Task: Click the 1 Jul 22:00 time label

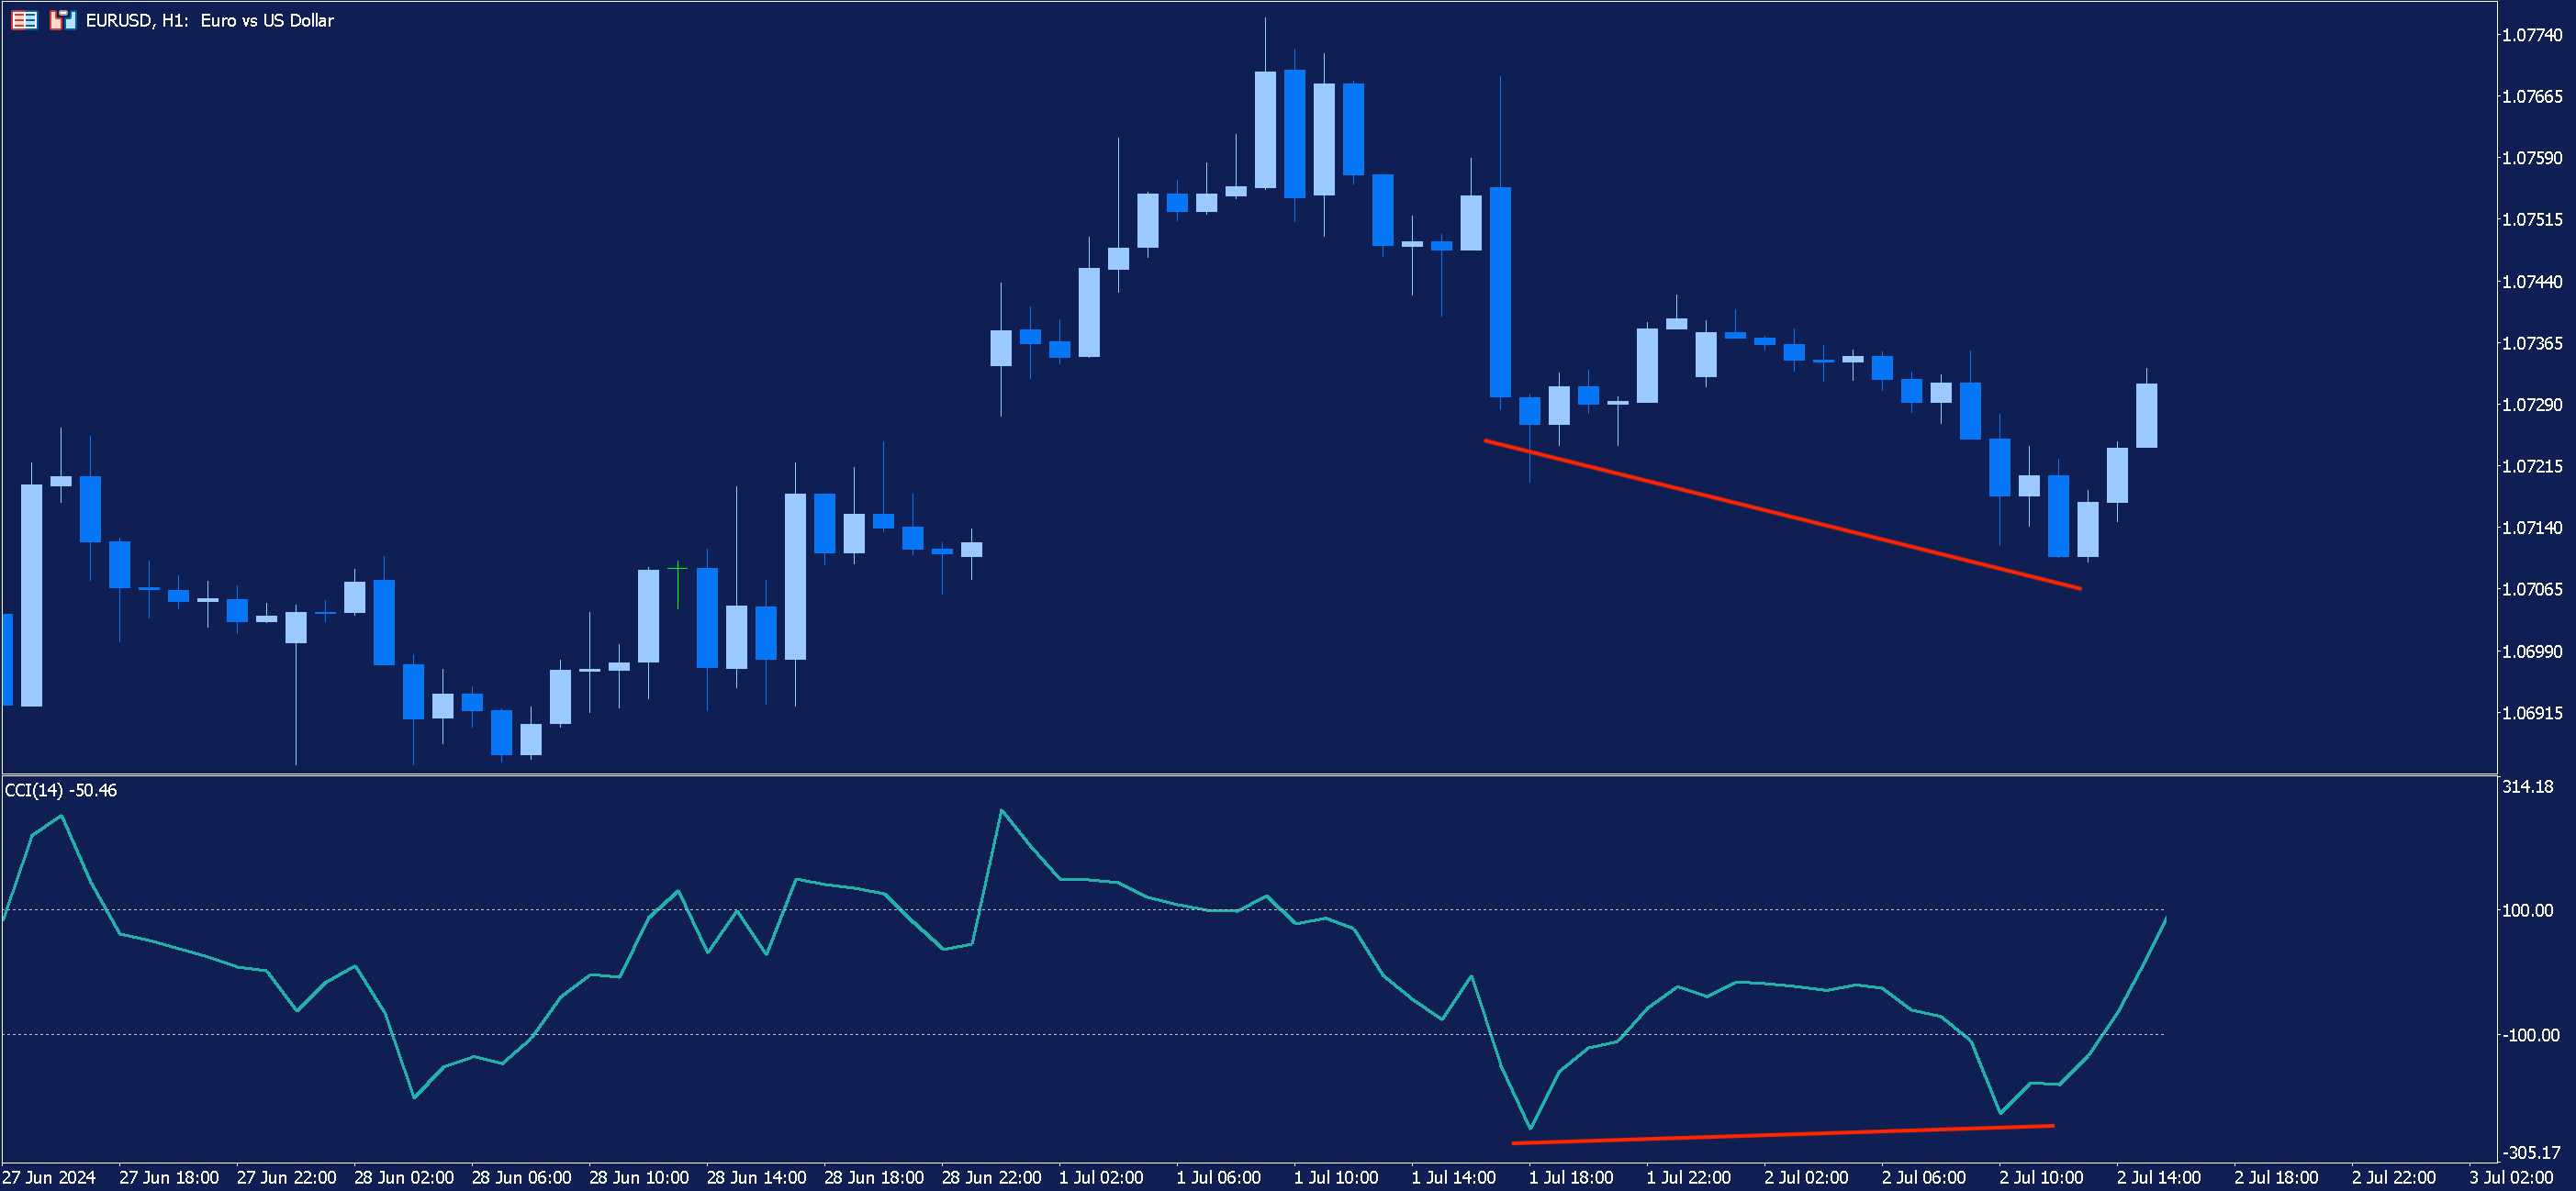Action: [1689, 1177]
